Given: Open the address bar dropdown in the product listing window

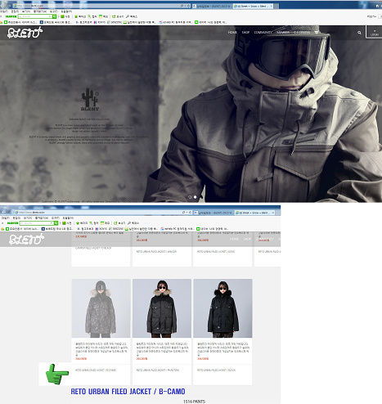Looking at the screenshot, I should pos(187,212).
